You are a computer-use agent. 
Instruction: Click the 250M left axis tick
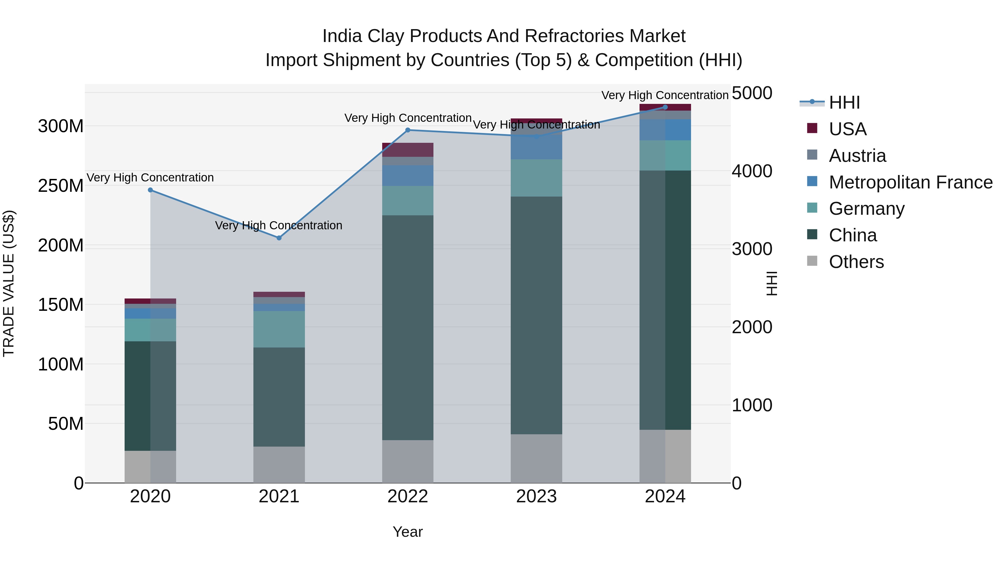click(61, 186)
